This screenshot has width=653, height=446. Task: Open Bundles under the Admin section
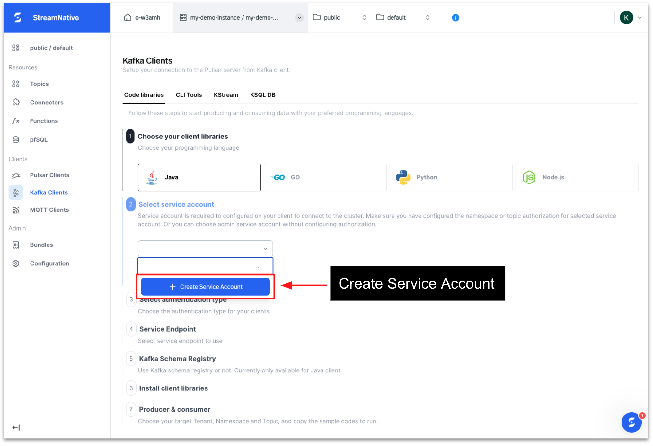(41, 245)
